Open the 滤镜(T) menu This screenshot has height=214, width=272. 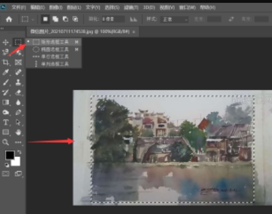pyautogui.click(x=131, y=8)
